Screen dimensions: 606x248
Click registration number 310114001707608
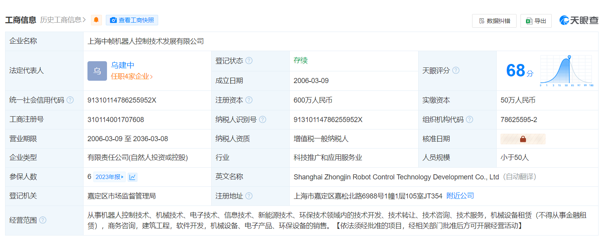click(116, 120)
